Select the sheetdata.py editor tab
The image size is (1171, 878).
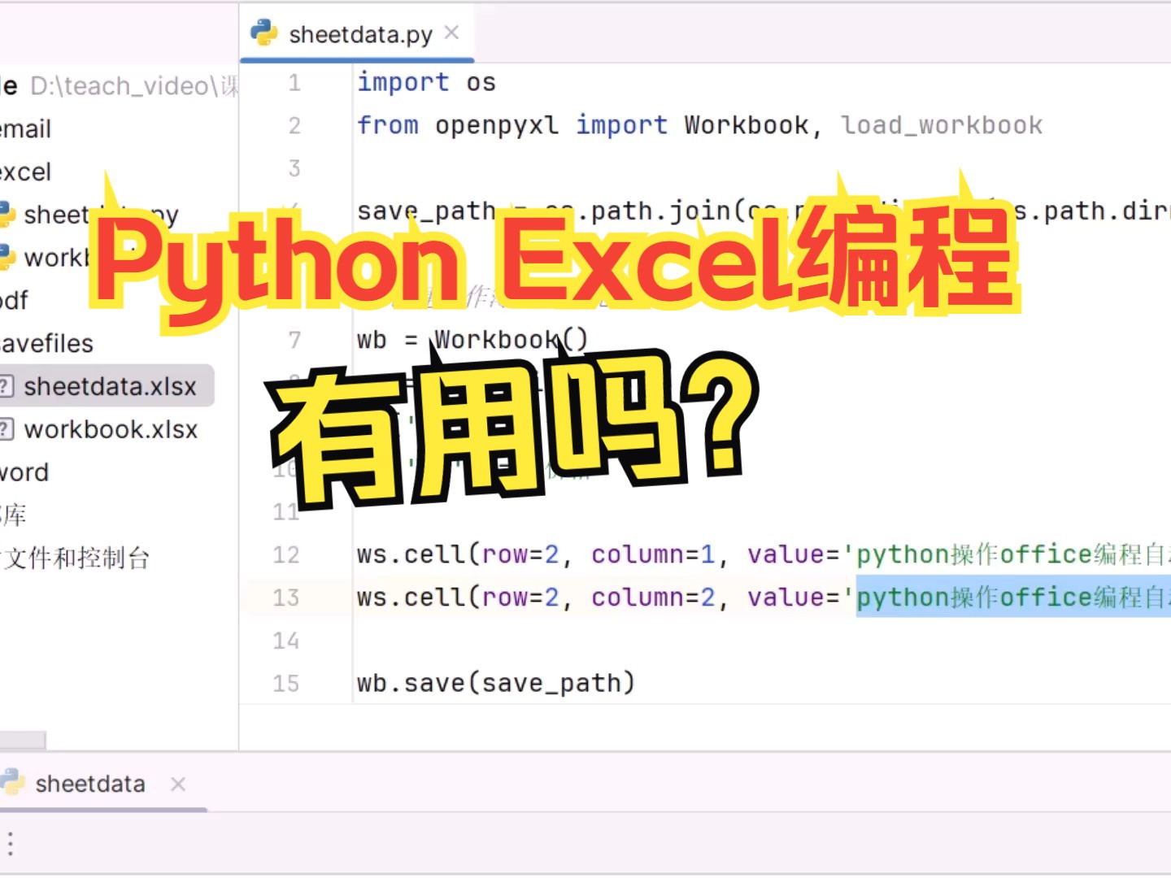click(x=358, y=34)
